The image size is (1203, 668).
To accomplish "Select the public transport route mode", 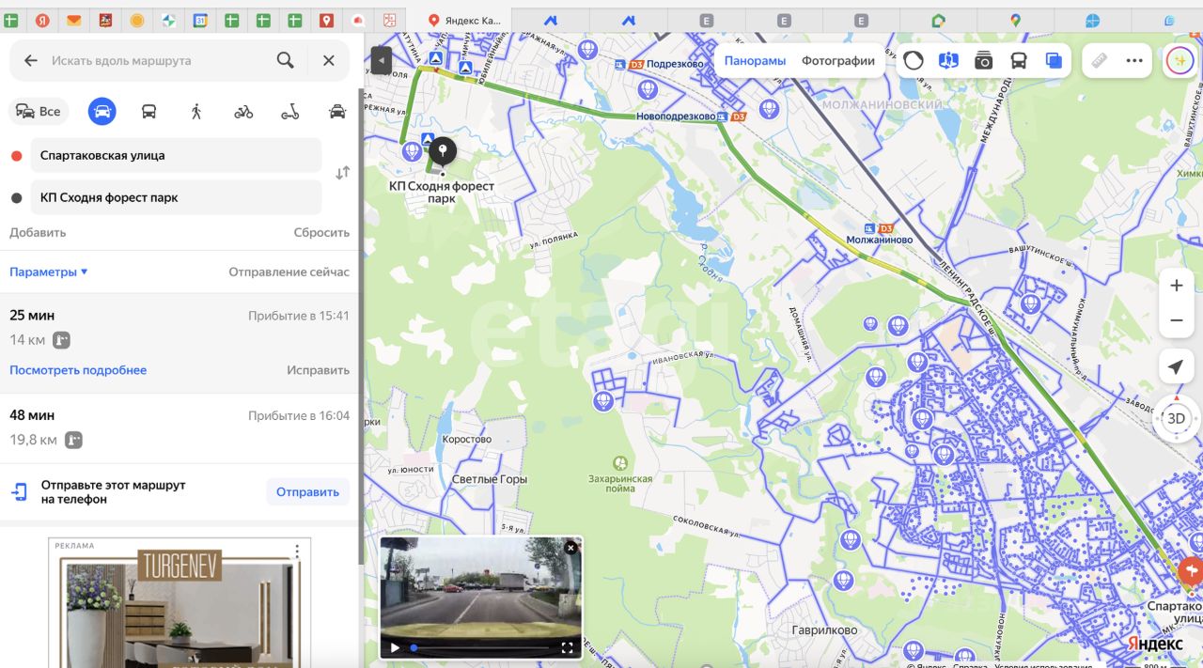I will pos(148,112).
